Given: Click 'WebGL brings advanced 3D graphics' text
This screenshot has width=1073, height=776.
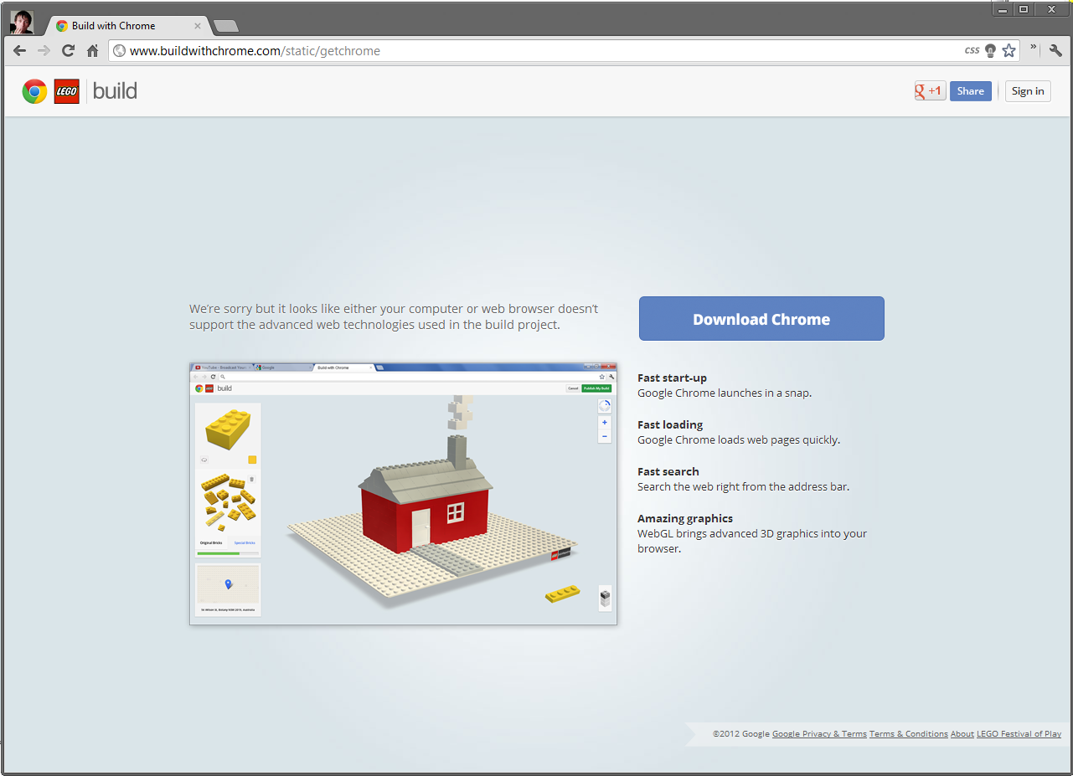Looking at the screenshot, I should tap(752, 541).
